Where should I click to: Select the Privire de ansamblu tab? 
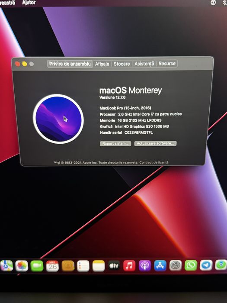[x=70, y=64]
